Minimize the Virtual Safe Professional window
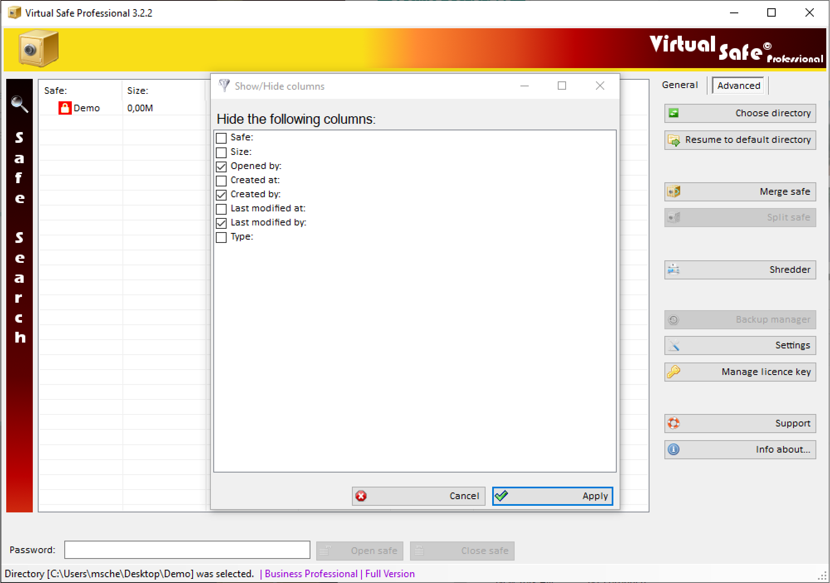 (x=734, y=12)
